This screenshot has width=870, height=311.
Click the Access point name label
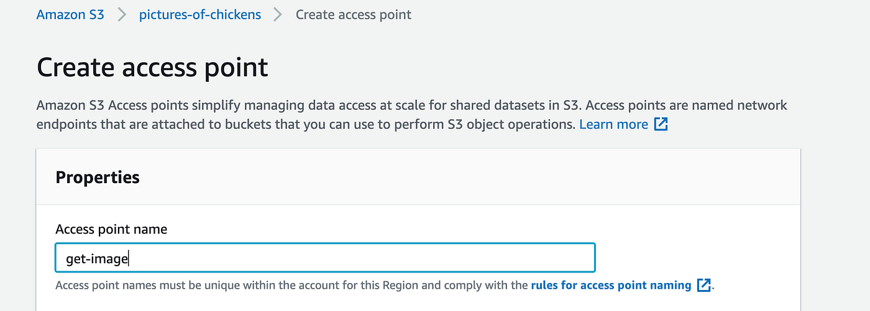[x=111, y=229]
